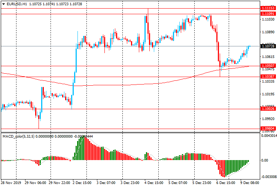This screenshot has height=187, width=277.
Task: Click the 1.10335 price scale value
Action: point(268,82)
